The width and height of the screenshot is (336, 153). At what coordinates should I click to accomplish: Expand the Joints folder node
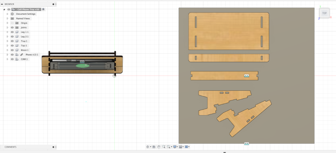coord(7,27)
